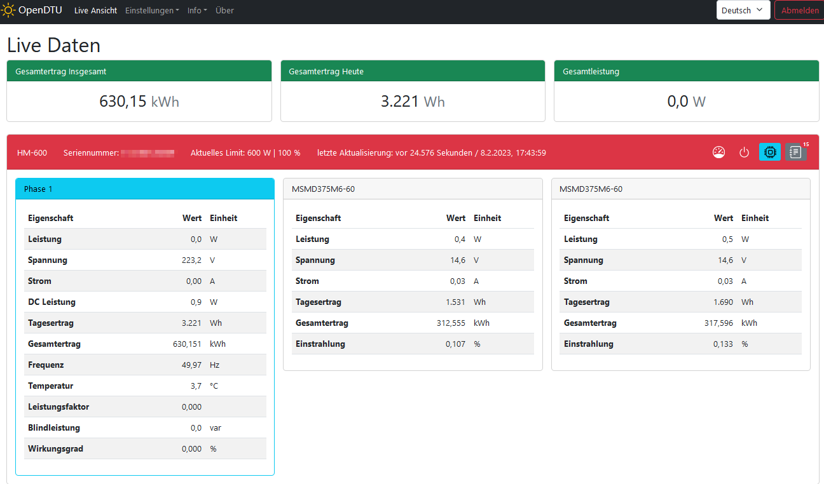Click the Temperatur value 3,7

point(196,386)
